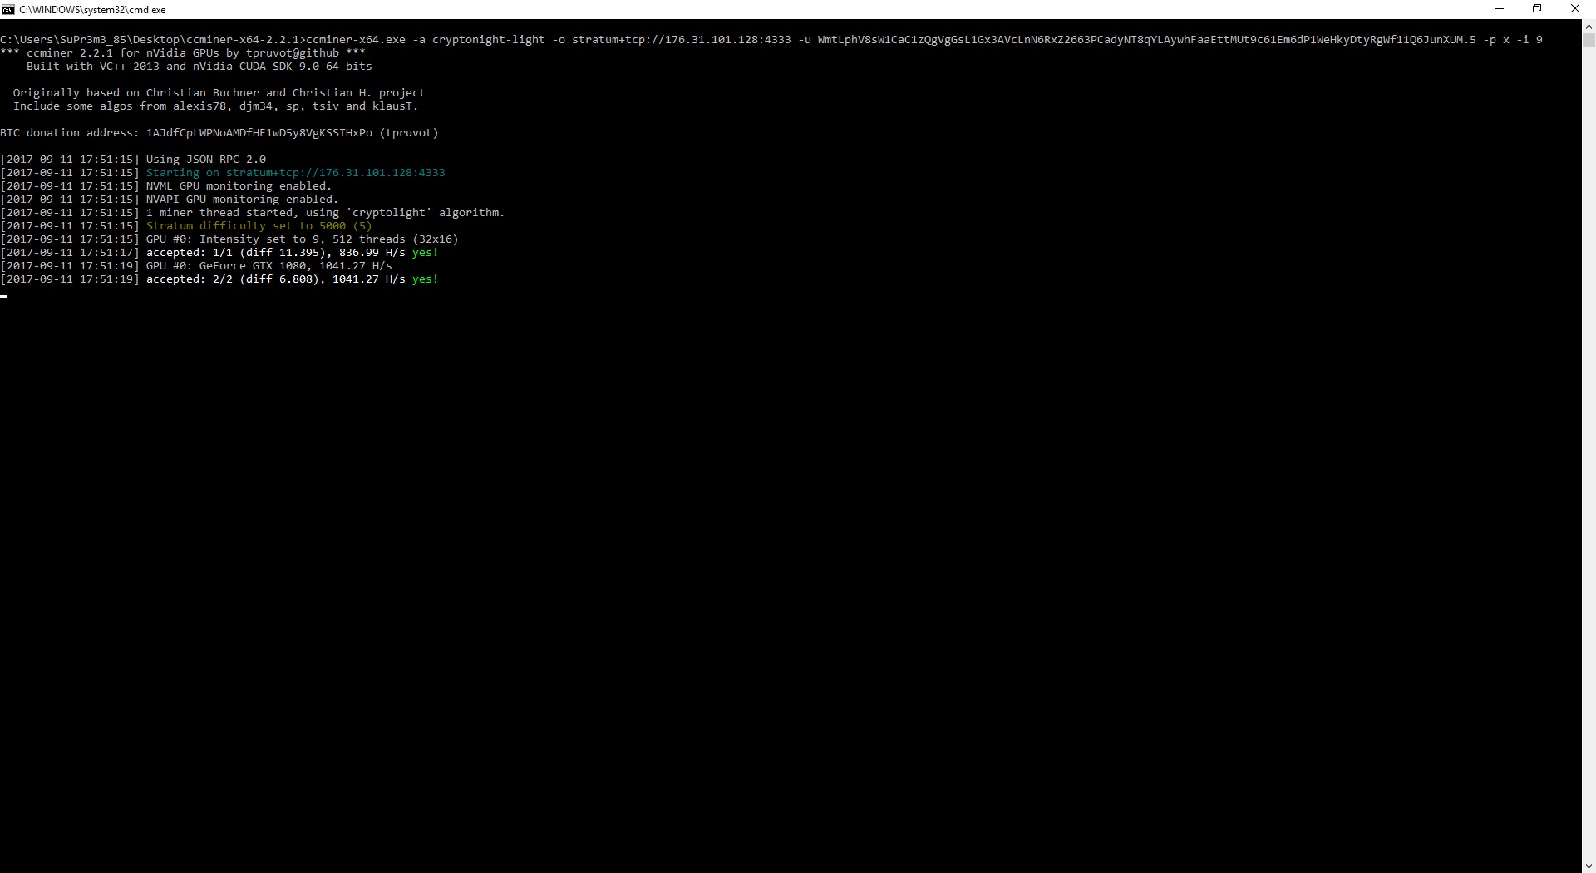
Task: Click the vertical scrollbar thumb
Action: click(x=1589, y=40)
